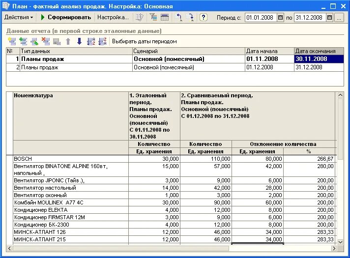Open the calendar for period end date

click(330, 18)
